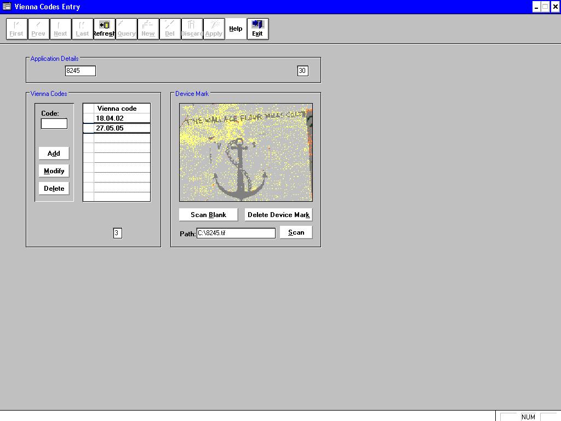
Task: Click the Query toolbar icon
Action: coord(126,29)
